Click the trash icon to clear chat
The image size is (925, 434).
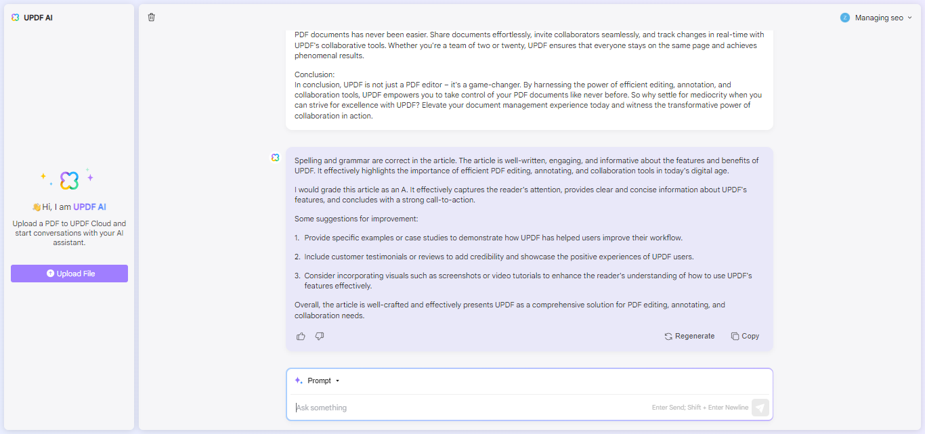click(x=151, y=18)
